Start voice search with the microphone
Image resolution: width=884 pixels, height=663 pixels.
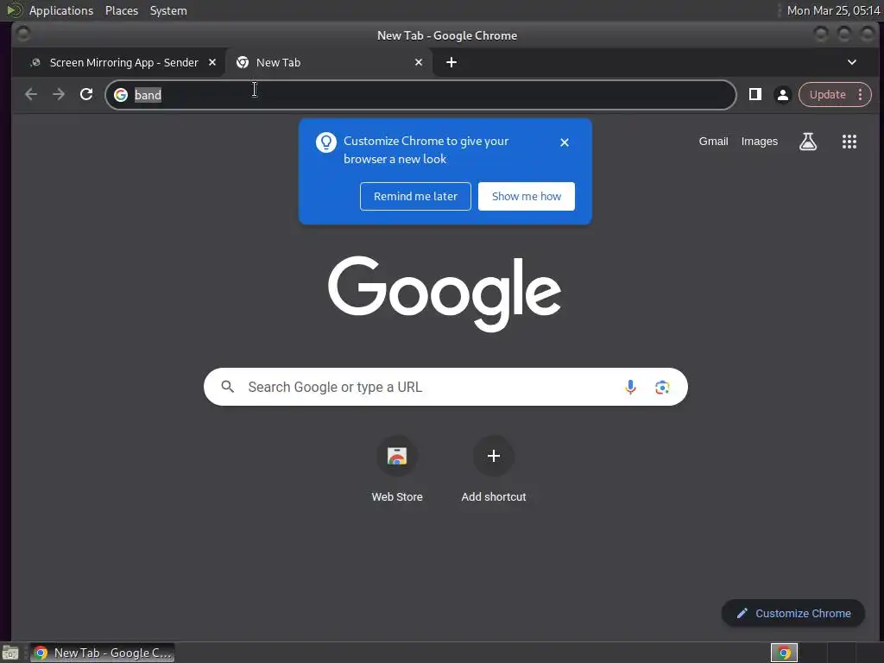click(630, 387)
